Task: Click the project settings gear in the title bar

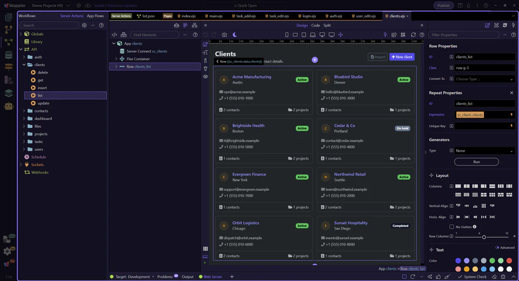Action: click(x=78, y=5)
